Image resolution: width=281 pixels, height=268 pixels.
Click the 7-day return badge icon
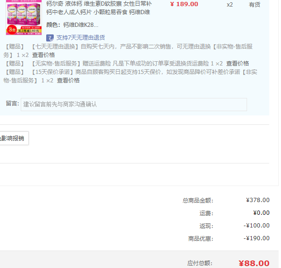click(x=50, y=38)
